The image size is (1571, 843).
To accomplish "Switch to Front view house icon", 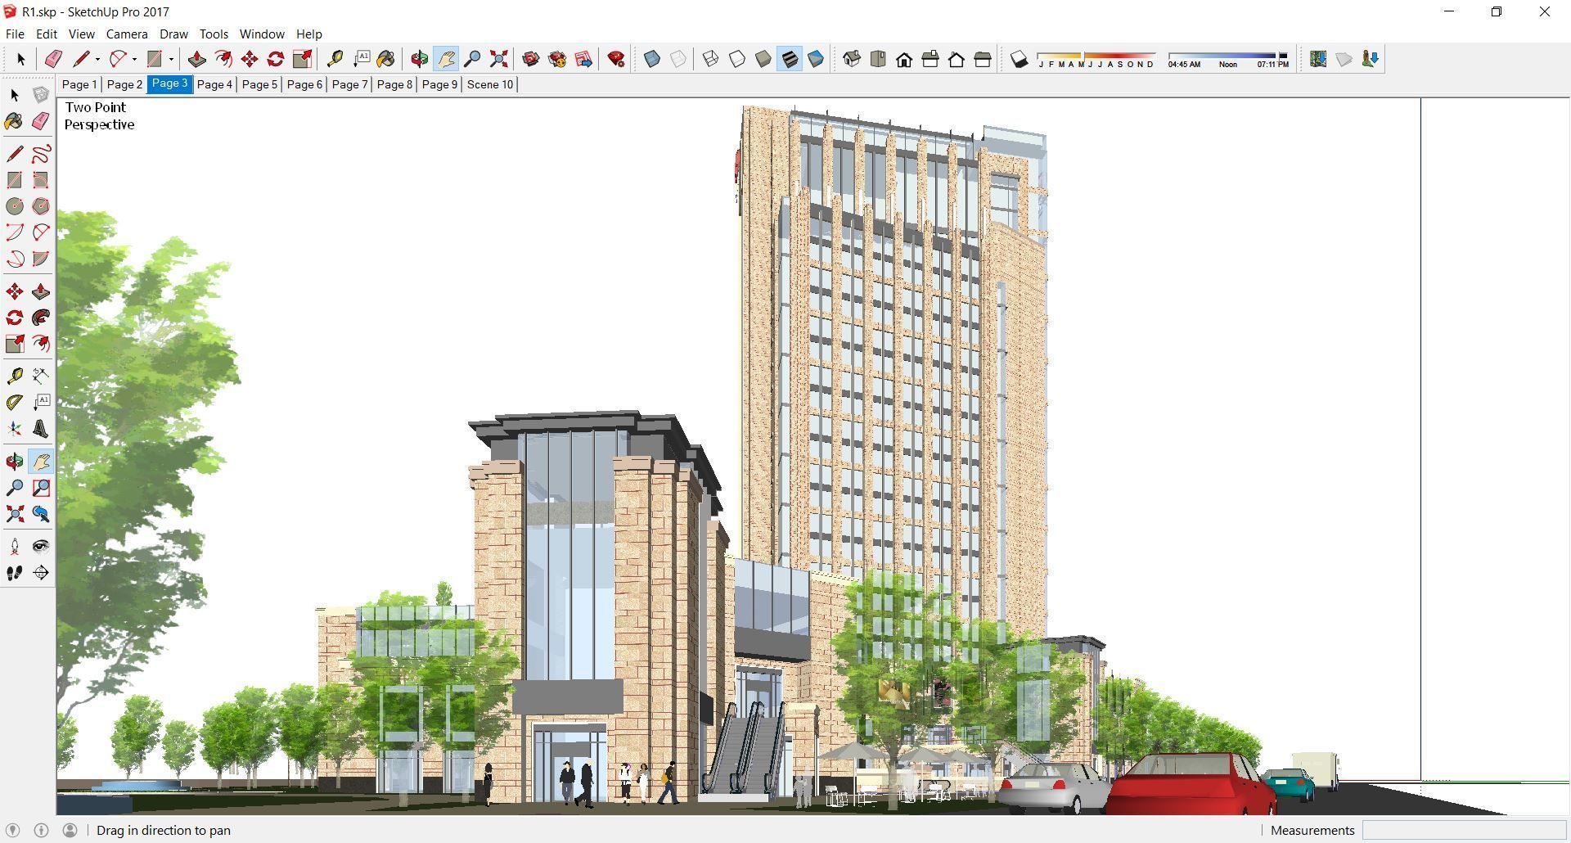I will [x=904, y=59].
